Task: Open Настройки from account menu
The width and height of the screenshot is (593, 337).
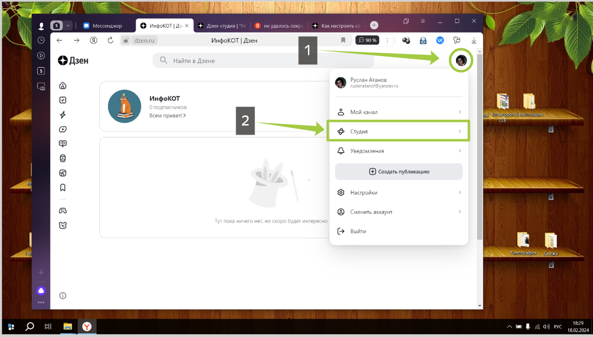Action: [399, 192]
